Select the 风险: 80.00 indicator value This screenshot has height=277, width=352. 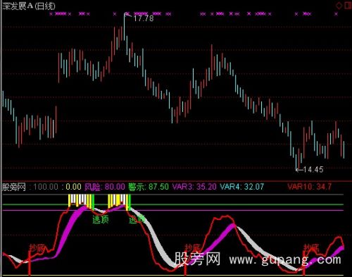(x=105, y=187)
